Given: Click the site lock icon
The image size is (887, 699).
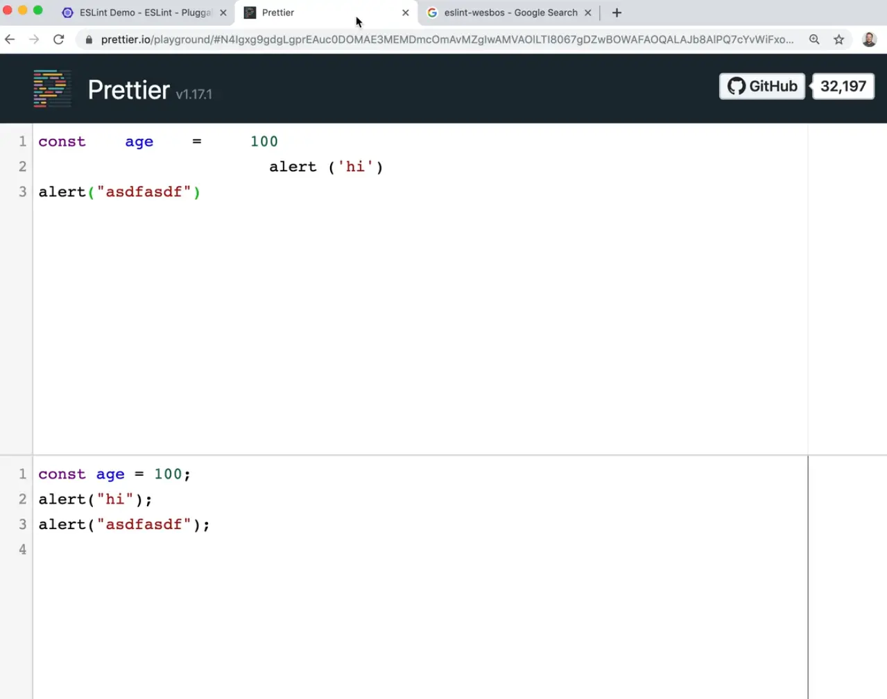Looking at the screenshot, I should click(89, 40).
